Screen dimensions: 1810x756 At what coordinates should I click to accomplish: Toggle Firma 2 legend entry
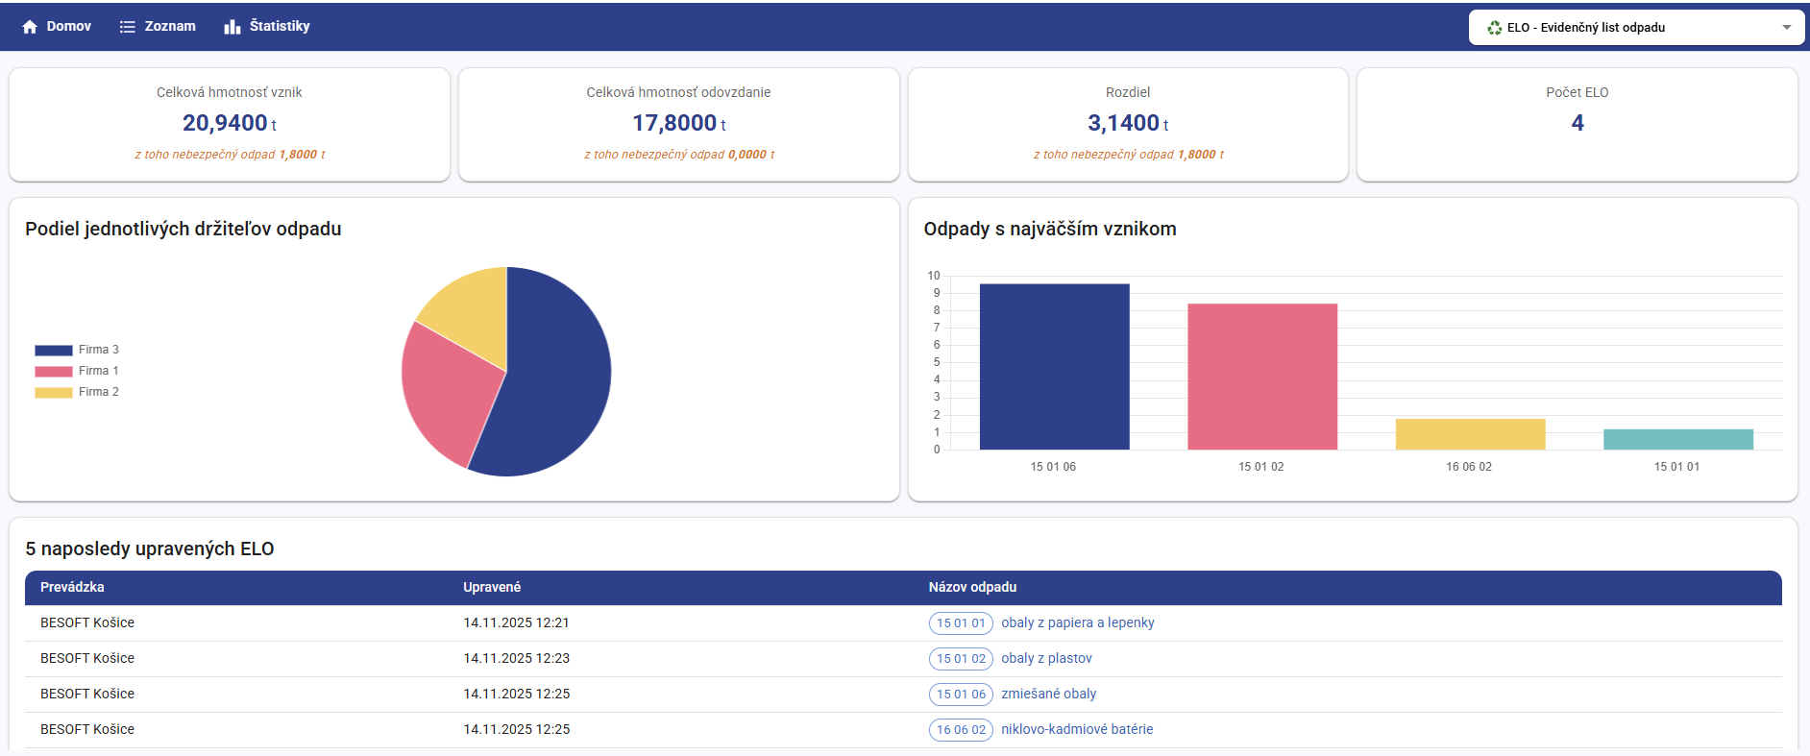(x=77, y=392)
